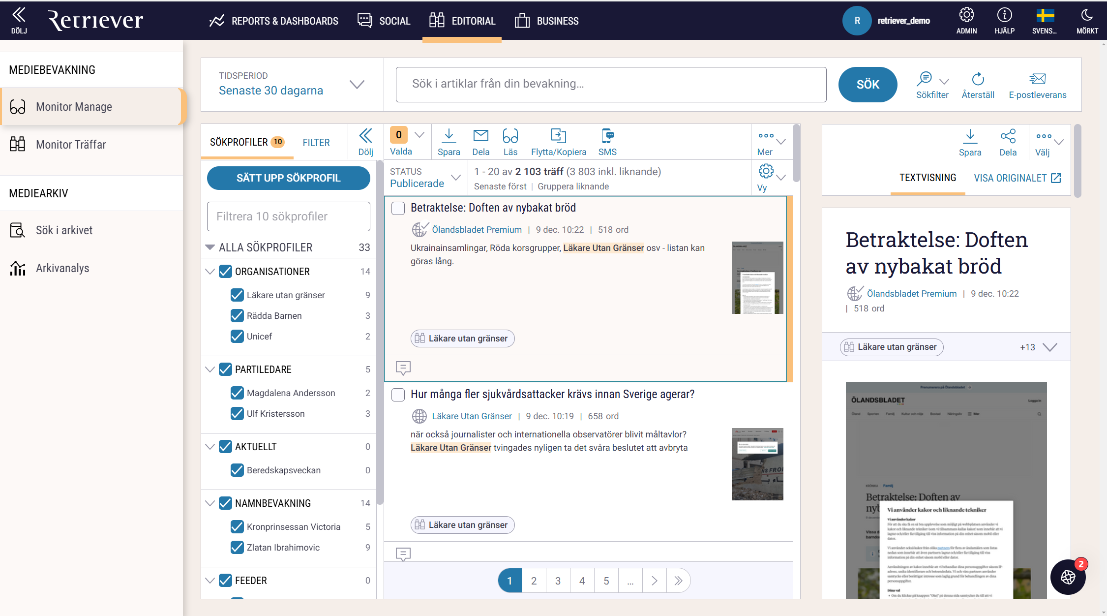Open comment icon under Betraktelse article

(403, 368)
